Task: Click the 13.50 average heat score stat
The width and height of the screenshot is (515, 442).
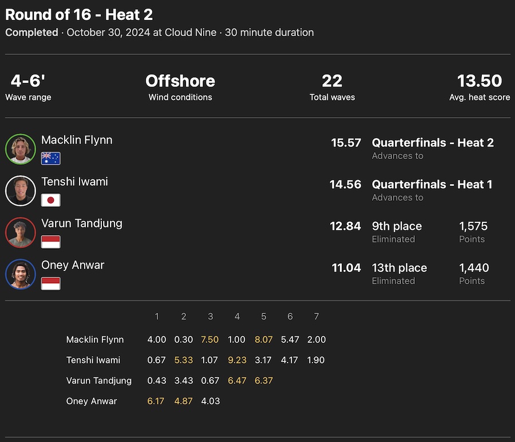Action: [480, 81]
